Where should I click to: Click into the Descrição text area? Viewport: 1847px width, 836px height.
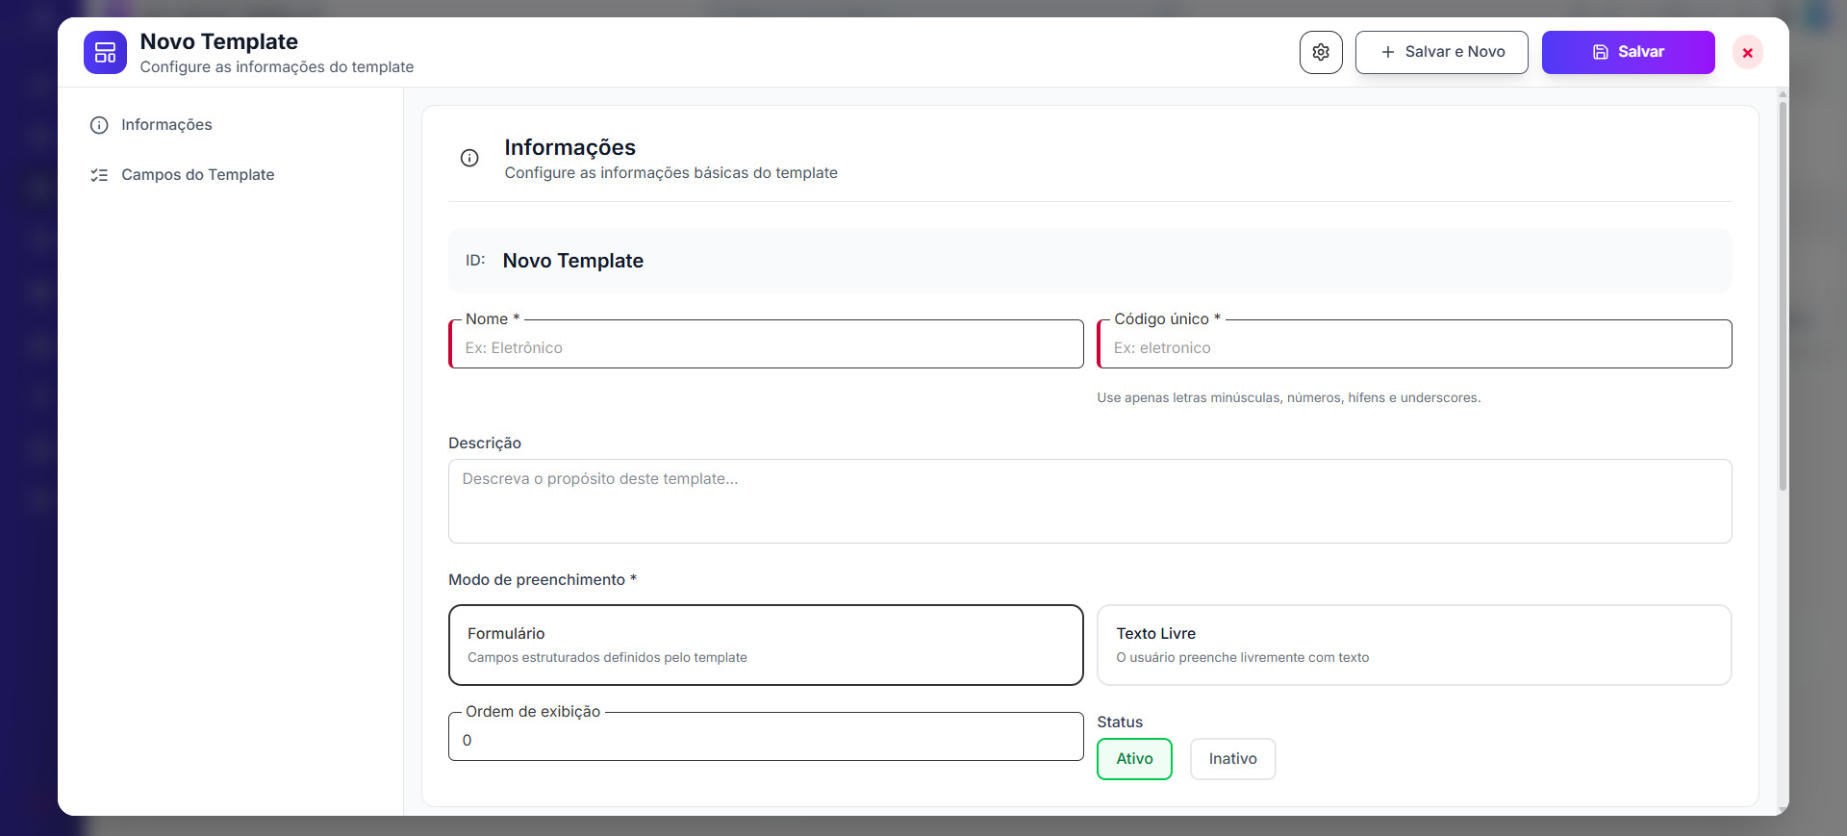click(x=1089, y=501)
